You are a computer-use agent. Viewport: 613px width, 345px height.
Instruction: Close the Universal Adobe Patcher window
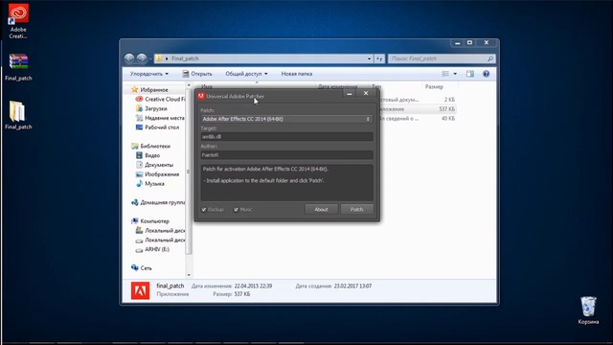point(366,93)
